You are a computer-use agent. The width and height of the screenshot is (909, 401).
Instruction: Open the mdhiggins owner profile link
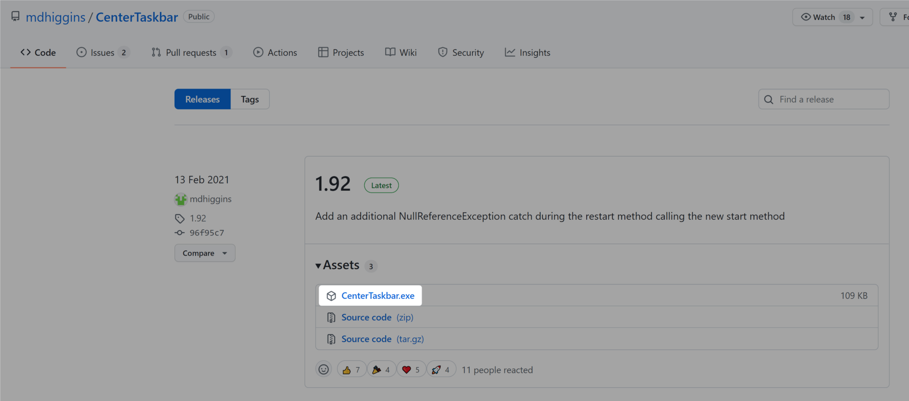[x=55, y=17]
